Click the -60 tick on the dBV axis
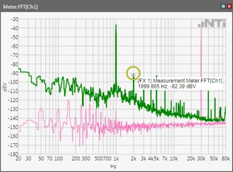This screenshot has width=233, height=172. pyautogui.click(x=14, y=46)
